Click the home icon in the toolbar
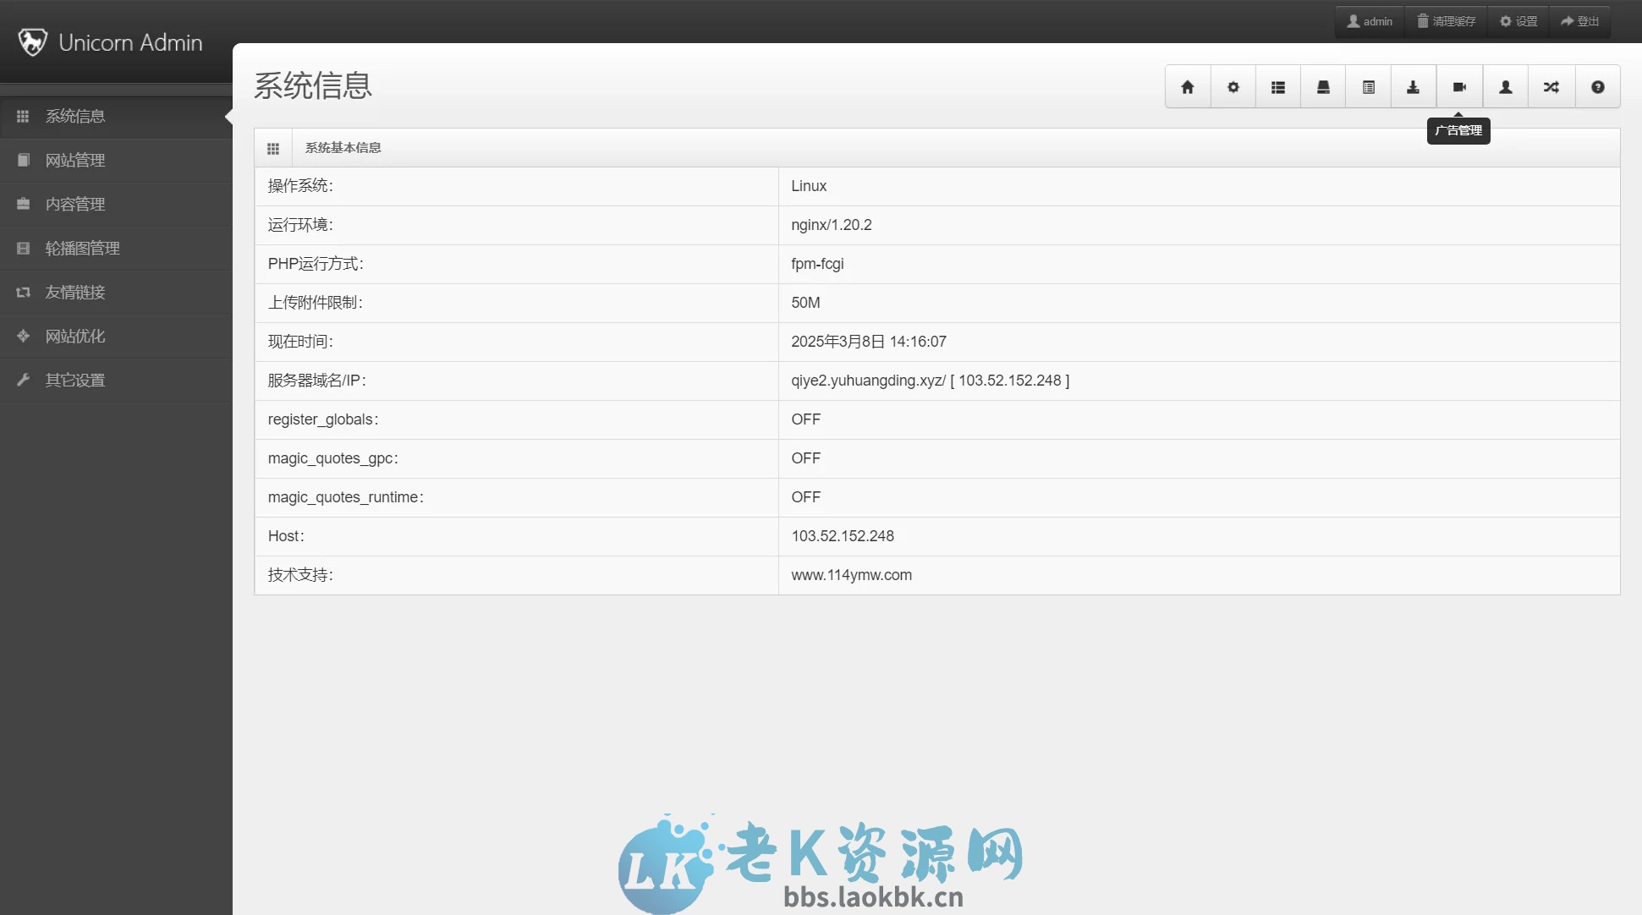 tap(1188, 86)
